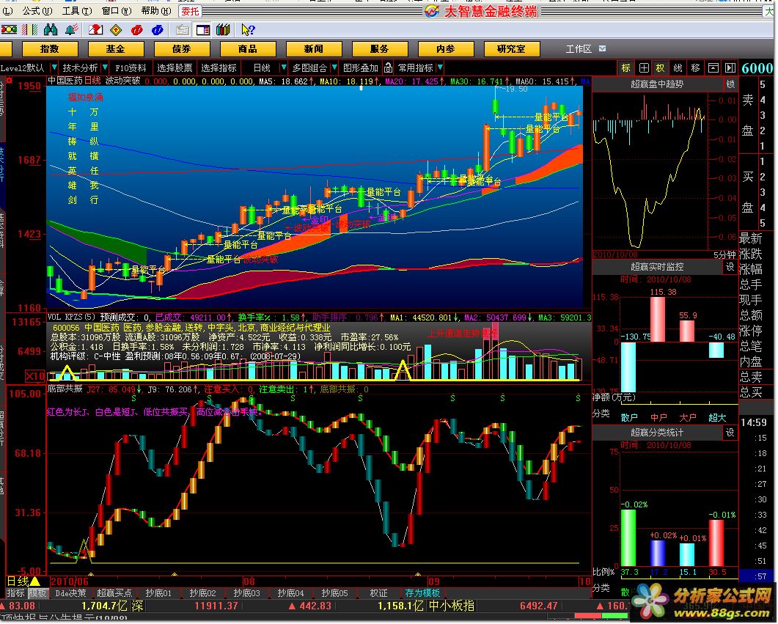Click the skip-forward panel icon near 6000

pos(730,68)
